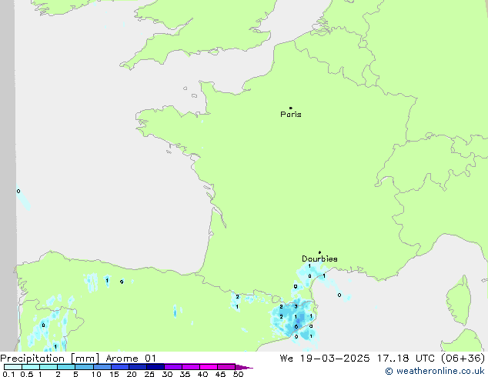Pick the 15–20 mm legend color swatch
Screen dimensions: 488x377
coord(119,367)
